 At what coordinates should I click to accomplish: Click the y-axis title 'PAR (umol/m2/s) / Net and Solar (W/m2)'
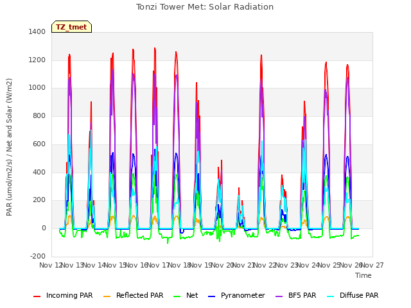click(9, 147)
